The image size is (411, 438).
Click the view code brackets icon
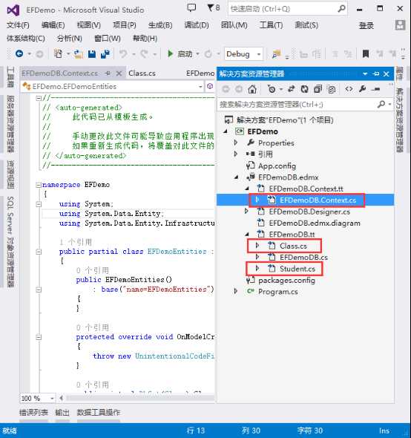[349, 89]
